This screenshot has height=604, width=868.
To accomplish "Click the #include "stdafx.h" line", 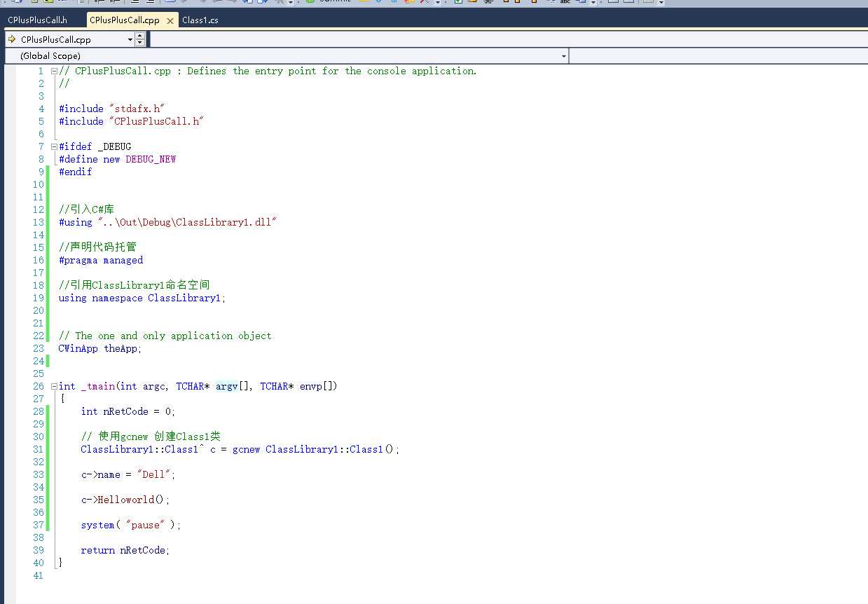I will click(111, 109).
